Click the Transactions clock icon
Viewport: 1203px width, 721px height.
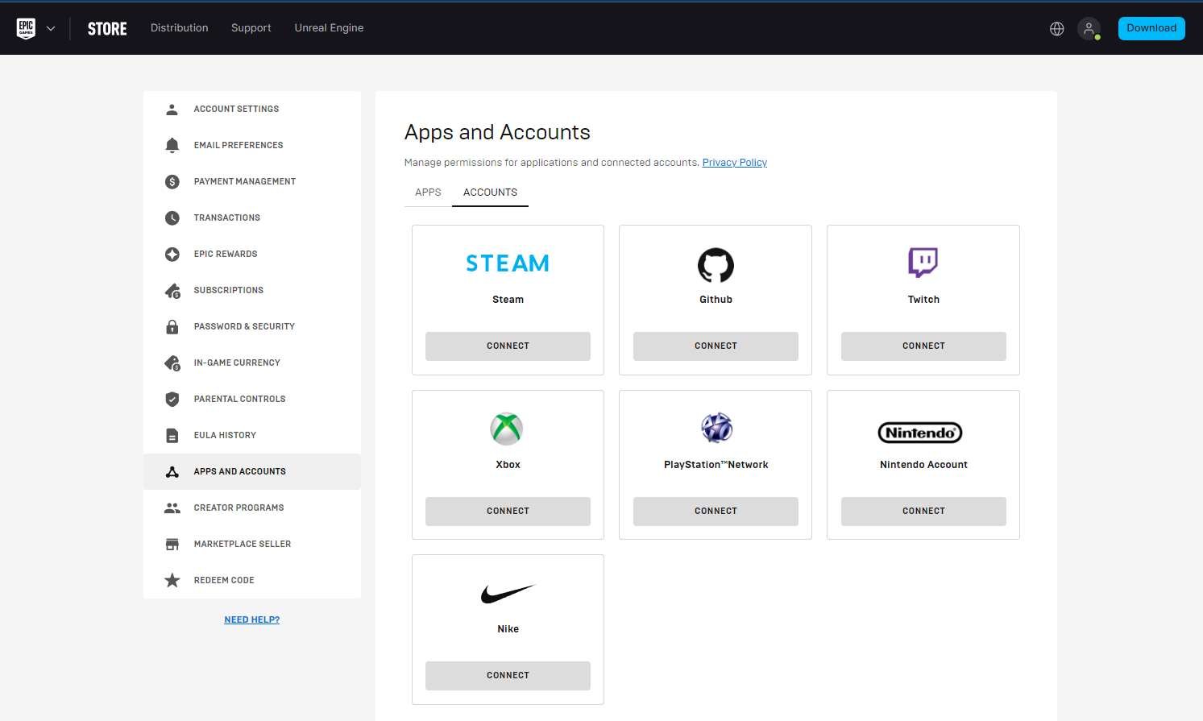click(x=172, y=218)
